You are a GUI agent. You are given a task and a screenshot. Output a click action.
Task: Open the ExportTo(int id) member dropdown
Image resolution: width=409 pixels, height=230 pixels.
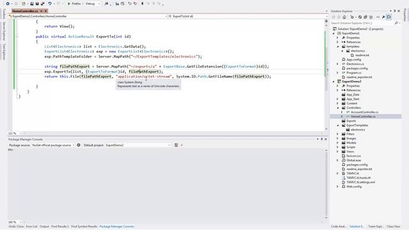tap(247, 16)
